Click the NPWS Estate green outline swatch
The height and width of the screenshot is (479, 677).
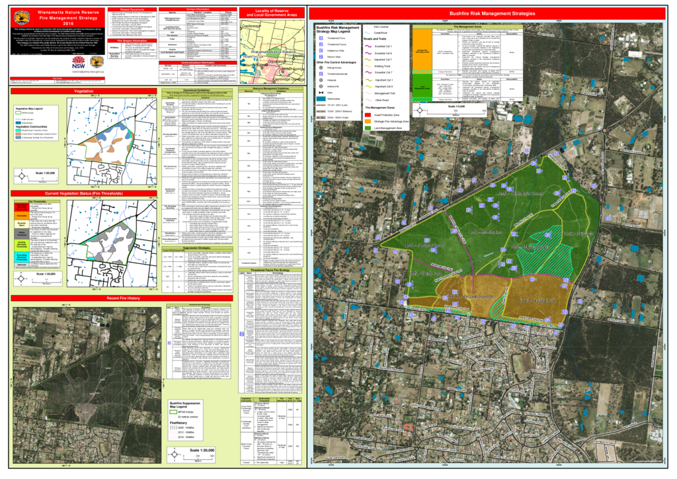pyautogui.click(x=174, y=412)
